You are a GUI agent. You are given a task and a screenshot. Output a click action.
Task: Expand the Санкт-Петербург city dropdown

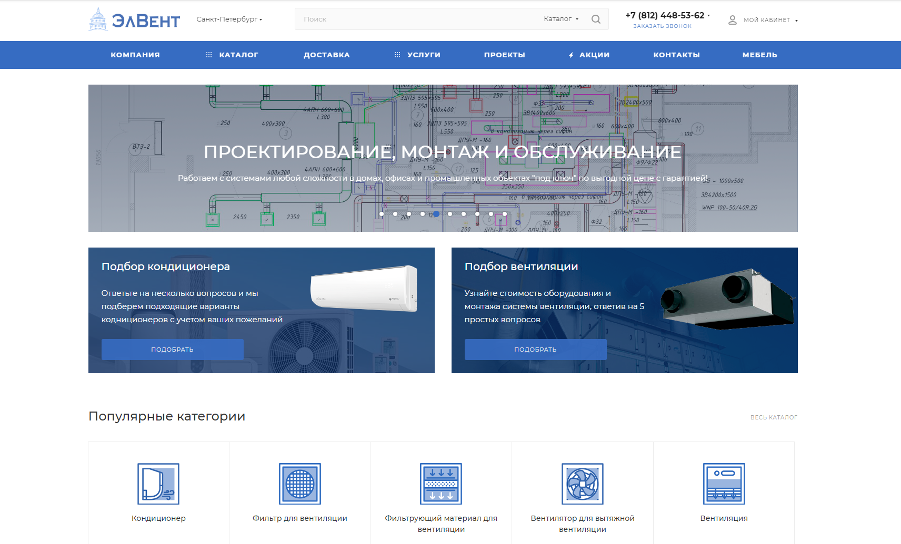tap(229, 19)
